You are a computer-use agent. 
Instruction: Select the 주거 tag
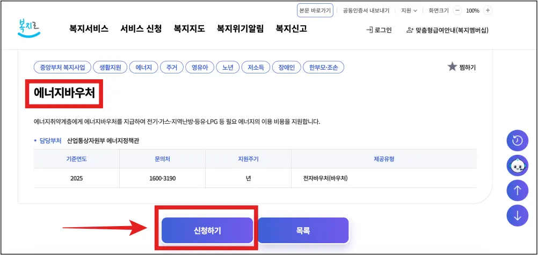[x=172, y=67]
